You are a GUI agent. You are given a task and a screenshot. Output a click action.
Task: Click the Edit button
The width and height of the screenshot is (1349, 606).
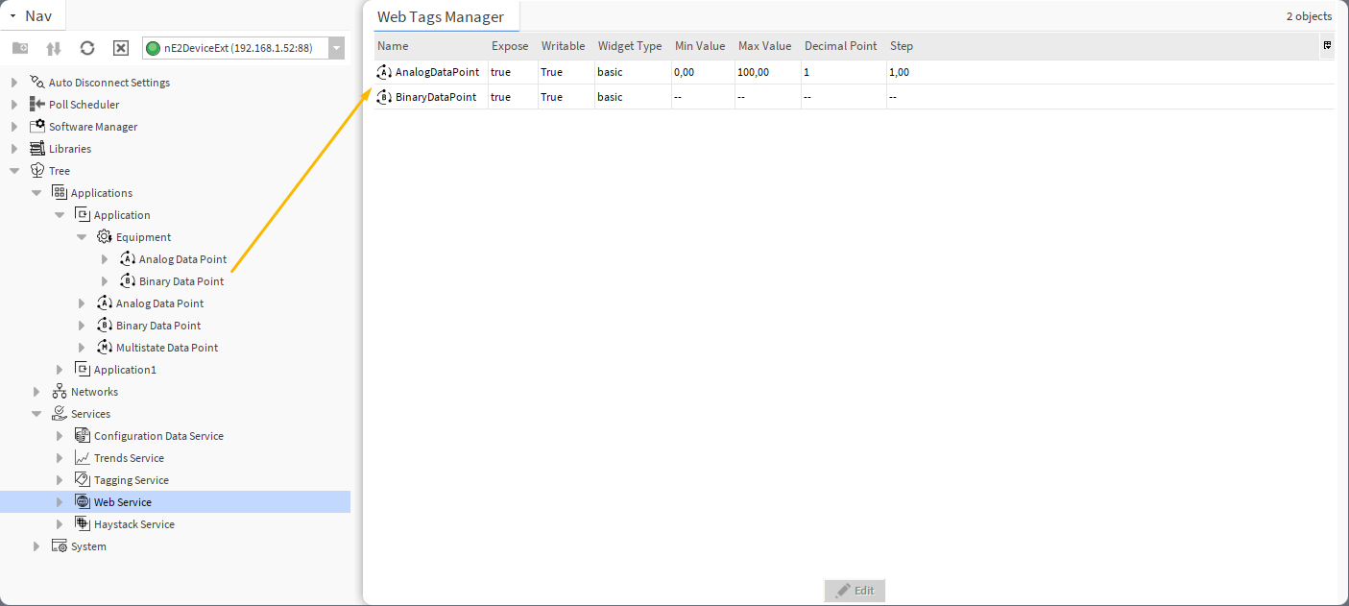click(x=854, y=590)
